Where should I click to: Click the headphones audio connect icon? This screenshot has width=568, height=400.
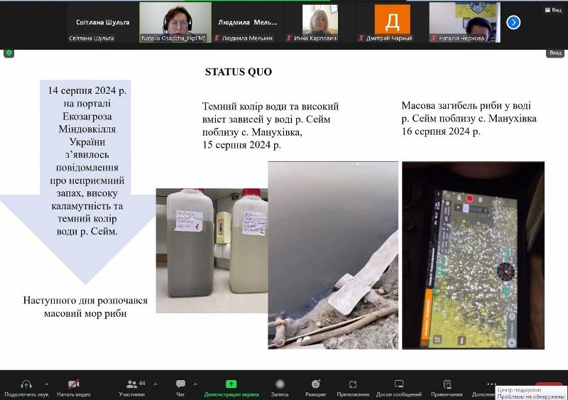pos(26,384)
